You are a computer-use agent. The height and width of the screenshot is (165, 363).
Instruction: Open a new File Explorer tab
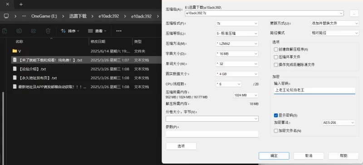tap(21, 4)
